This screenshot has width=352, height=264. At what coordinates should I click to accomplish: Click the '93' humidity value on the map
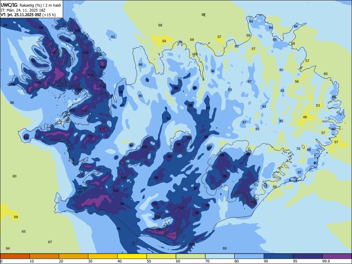122,105
